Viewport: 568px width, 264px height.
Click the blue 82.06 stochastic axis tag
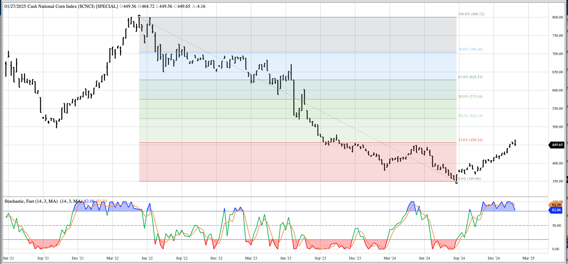click(x=556, y=210)
